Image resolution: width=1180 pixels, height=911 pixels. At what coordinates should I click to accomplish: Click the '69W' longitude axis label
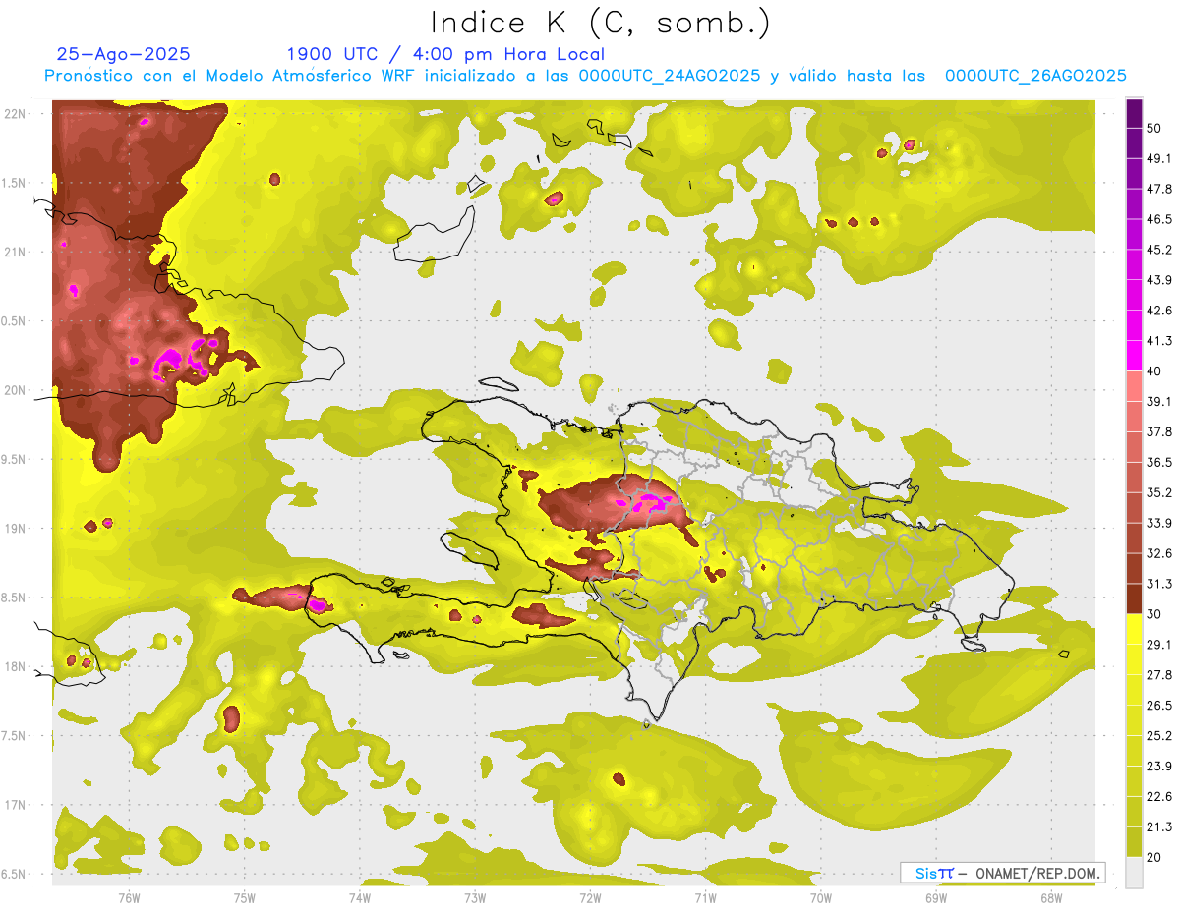click(x=936, y=898)
